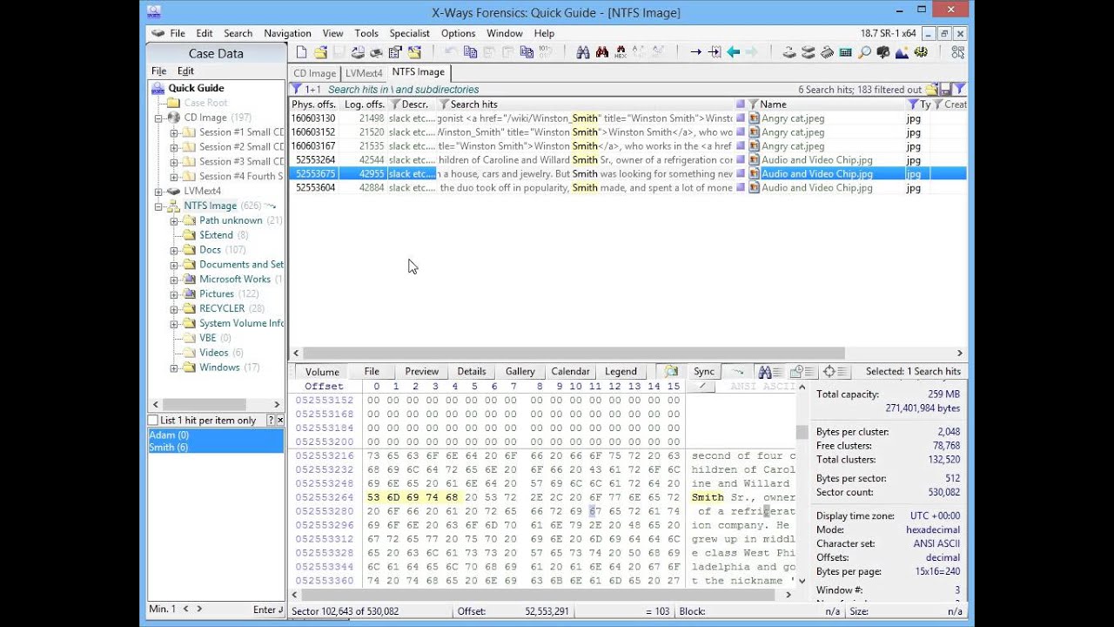This screenshot has height=627, width=1114.
Task: Open the Tools menu
Action: coord(366,33)
